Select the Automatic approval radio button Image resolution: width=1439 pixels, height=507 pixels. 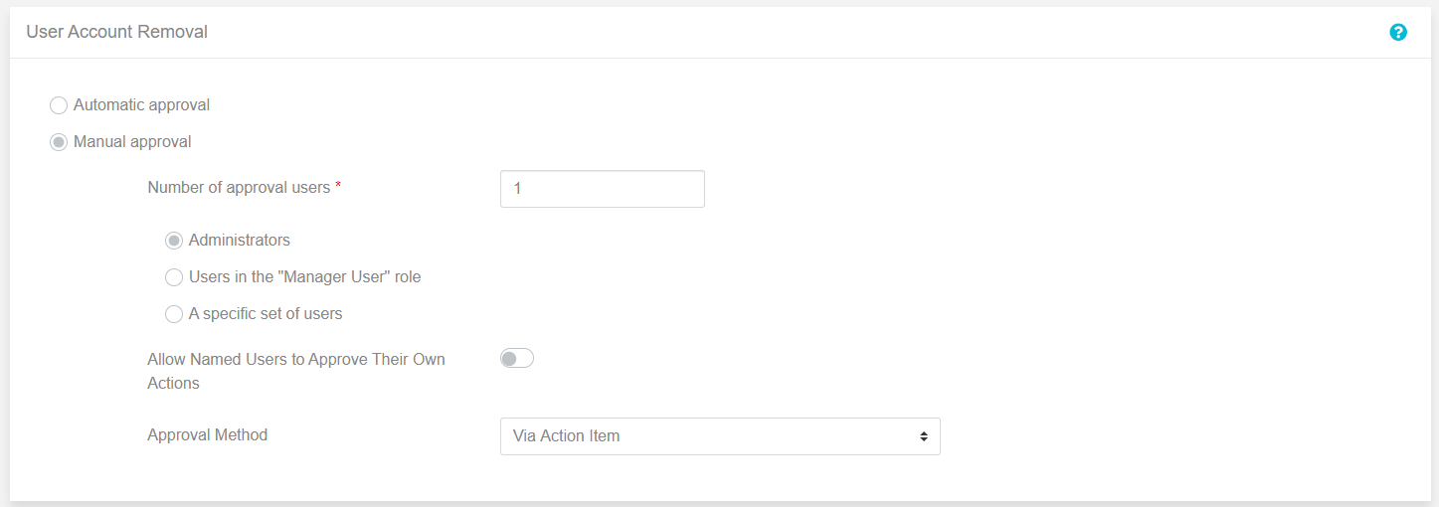(x=59, y=105)
